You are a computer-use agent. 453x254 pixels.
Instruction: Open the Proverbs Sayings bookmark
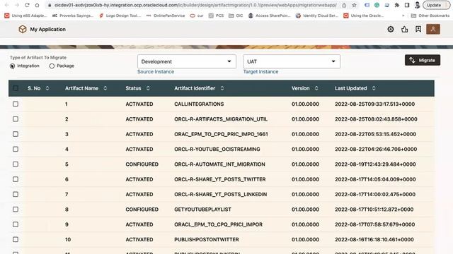pyautogui.click(x=73, y=16)
